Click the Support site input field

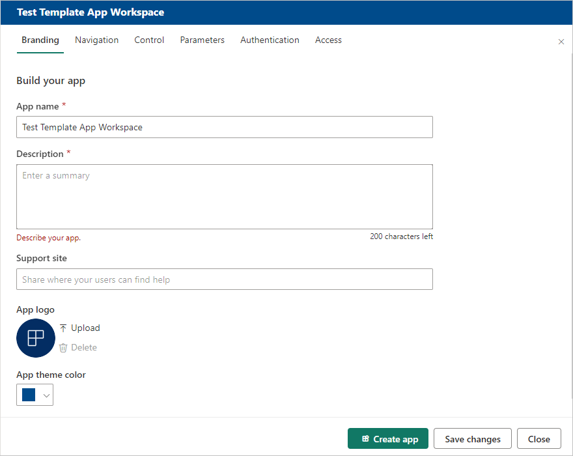[x=224, y=279]
